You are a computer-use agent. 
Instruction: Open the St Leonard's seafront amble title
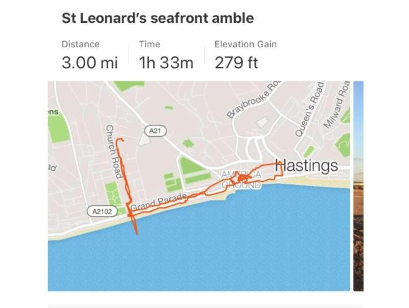pos(158,18)
